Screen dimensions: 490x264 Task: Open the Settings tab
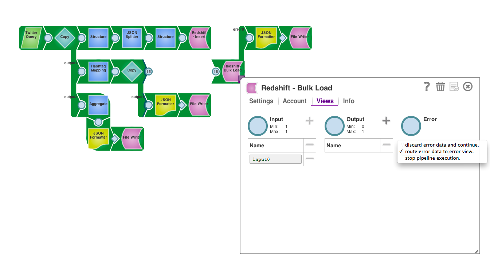[261, 101]
